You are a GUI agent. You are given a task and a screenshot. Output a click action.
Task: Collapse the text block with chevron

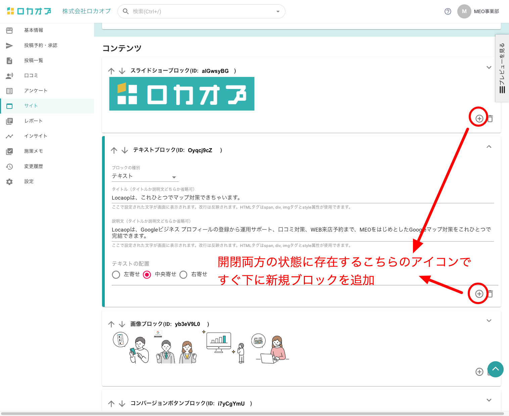[x=489, y=147]
